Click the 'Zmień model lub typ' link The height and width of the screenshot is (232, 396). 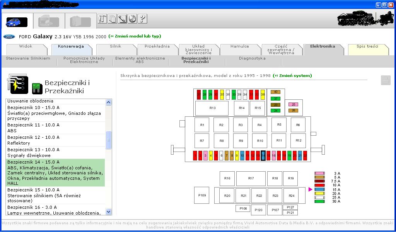pyautogui.click(x=134, y=36)
